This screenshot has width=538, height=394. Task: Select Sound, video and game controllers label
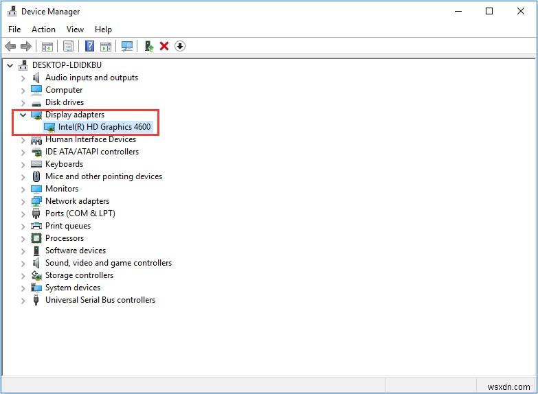pyautogui.click(x=109, y=263)
